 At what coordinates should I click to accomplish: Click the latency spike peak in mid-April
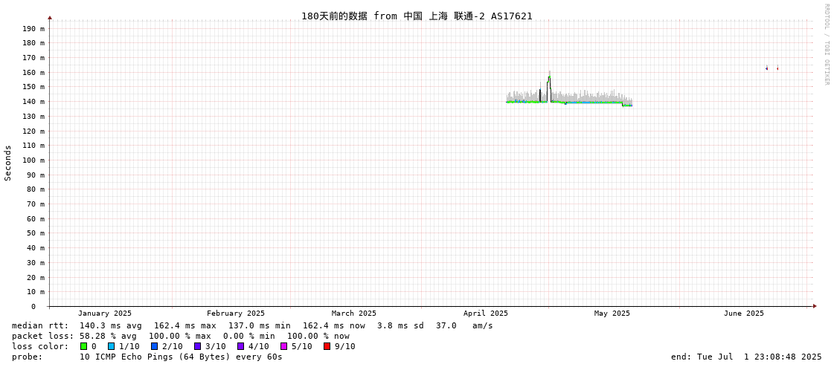(549, 76)
